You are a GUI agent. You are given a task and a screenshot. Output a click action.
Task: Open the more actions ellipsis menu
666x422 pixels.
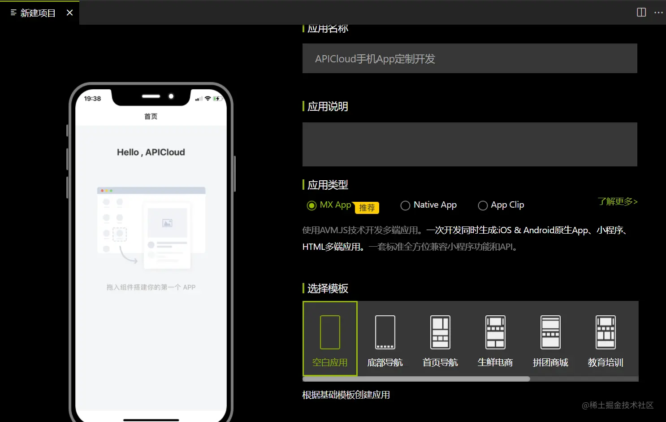coord(658,13)
